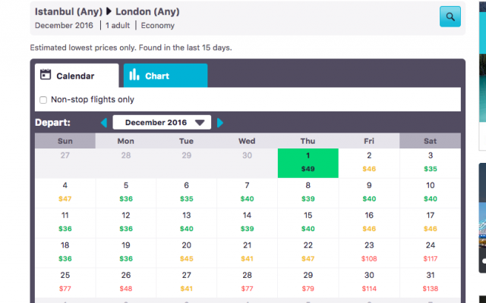
Task: Choose December 6 with $35 fare
Action: (x=187, y=192)
